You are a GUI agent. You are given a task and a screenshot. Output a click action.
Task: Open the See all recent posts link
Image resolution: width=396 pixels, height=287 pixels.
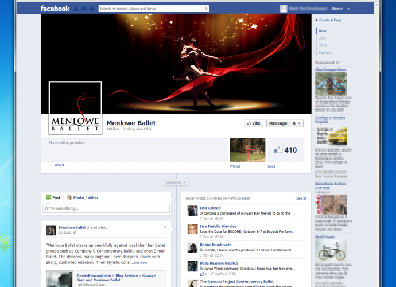[301, 198]
